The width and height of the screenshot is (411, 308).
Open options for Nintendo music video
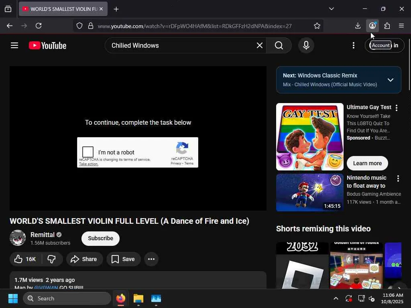click(398, 178)
